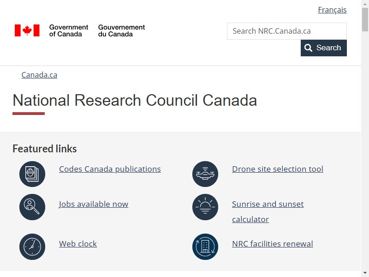Switch language to Français
This screenshot has width=369, height=277.
pyautogui.click(x=332, y=10)
